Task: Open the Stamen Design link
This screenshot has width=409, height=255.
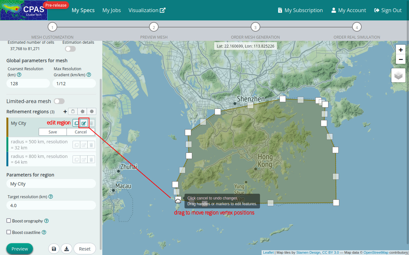Action: click(x=308, y=252)
